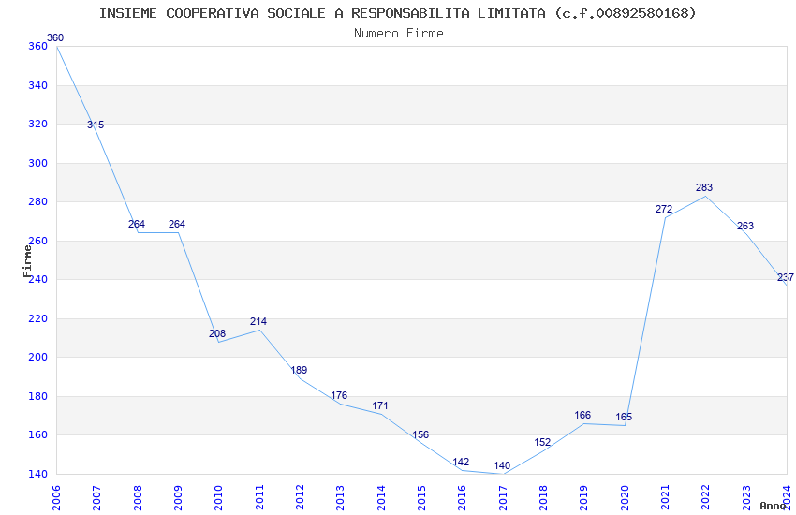Click the x-axis year 2014
Screen dimensions: 796x515
381,497
